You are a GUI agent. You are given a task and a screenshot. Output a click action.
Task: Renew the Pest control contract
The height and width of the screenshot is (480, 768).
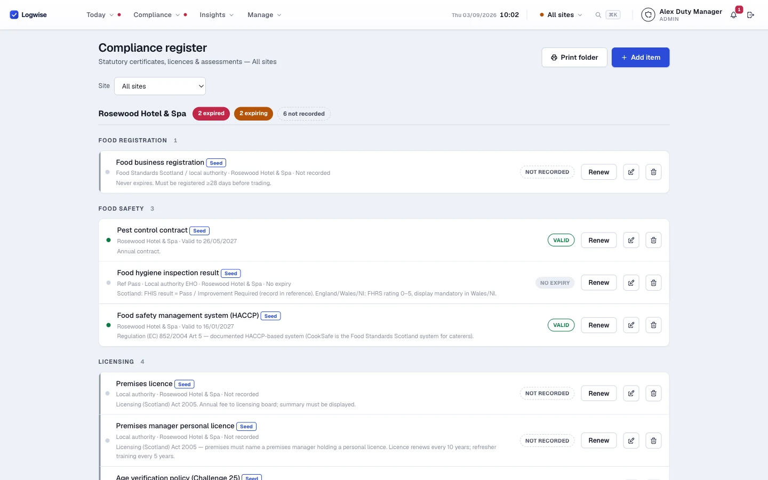click(599, 241)
